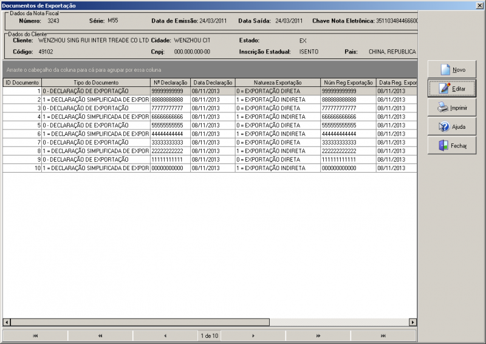Viewport: 486px width, 344px height.
Task: Go to next record arrow
Action: click(x=253, y=335)
